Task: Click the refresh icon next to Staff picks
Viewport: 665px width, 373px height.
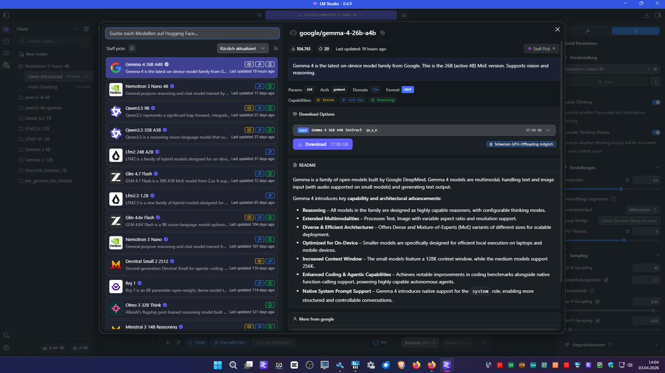Action: (132, 49)
